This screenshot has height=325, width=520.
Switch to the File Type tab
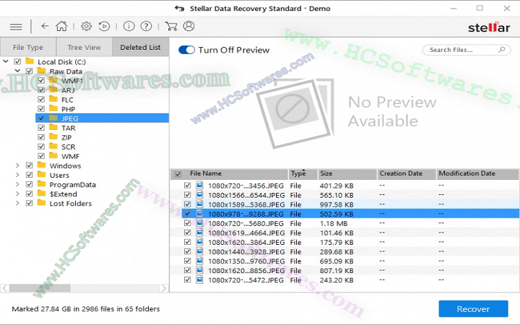(28, 48)
